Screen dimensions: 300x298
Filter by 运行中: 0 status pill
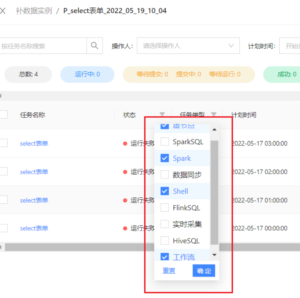point(87,74)
